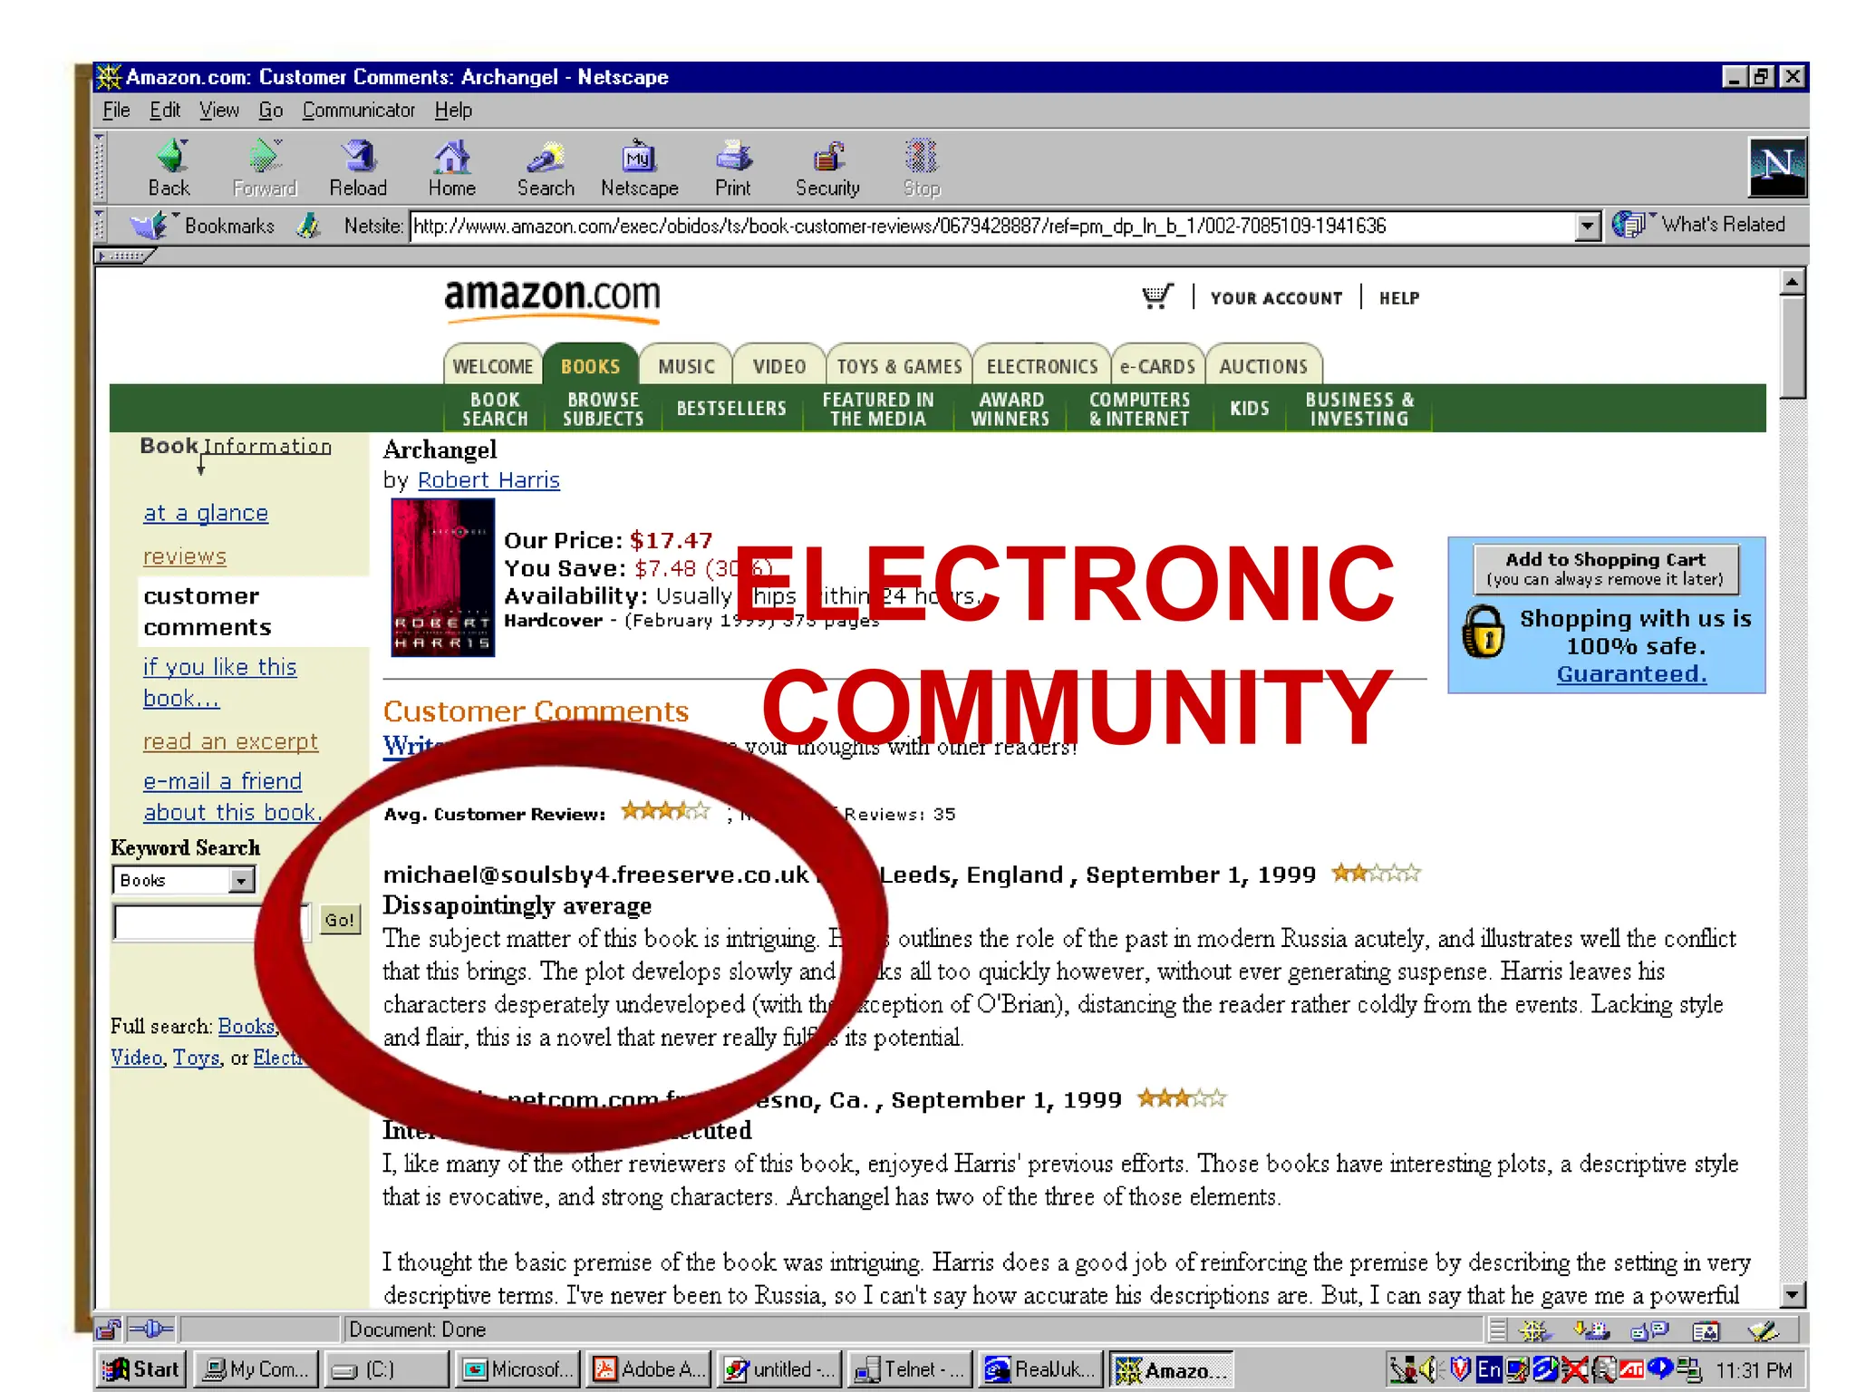The width and height of the screenshot is (1856, 1392).
Task: Open the File menu
Action: coord(116,111)
